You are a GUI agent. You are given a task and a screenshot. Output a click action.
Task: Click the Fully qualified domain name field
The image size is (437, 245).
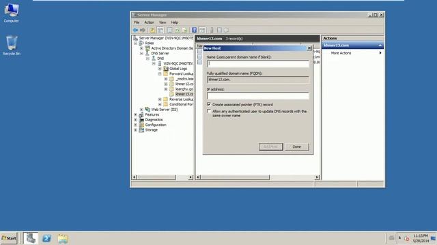258,80
